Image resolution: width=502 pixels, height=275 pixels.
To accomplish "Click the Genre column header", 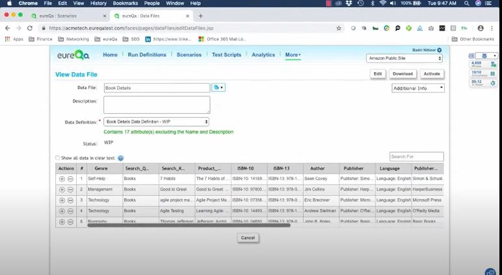I will point(101,168).
